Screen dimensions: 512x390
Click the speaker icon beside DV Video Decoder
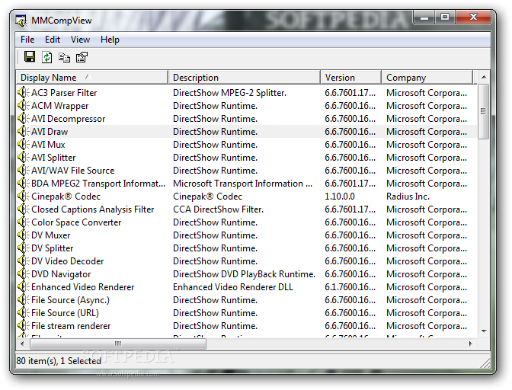(x=24, y=261)
